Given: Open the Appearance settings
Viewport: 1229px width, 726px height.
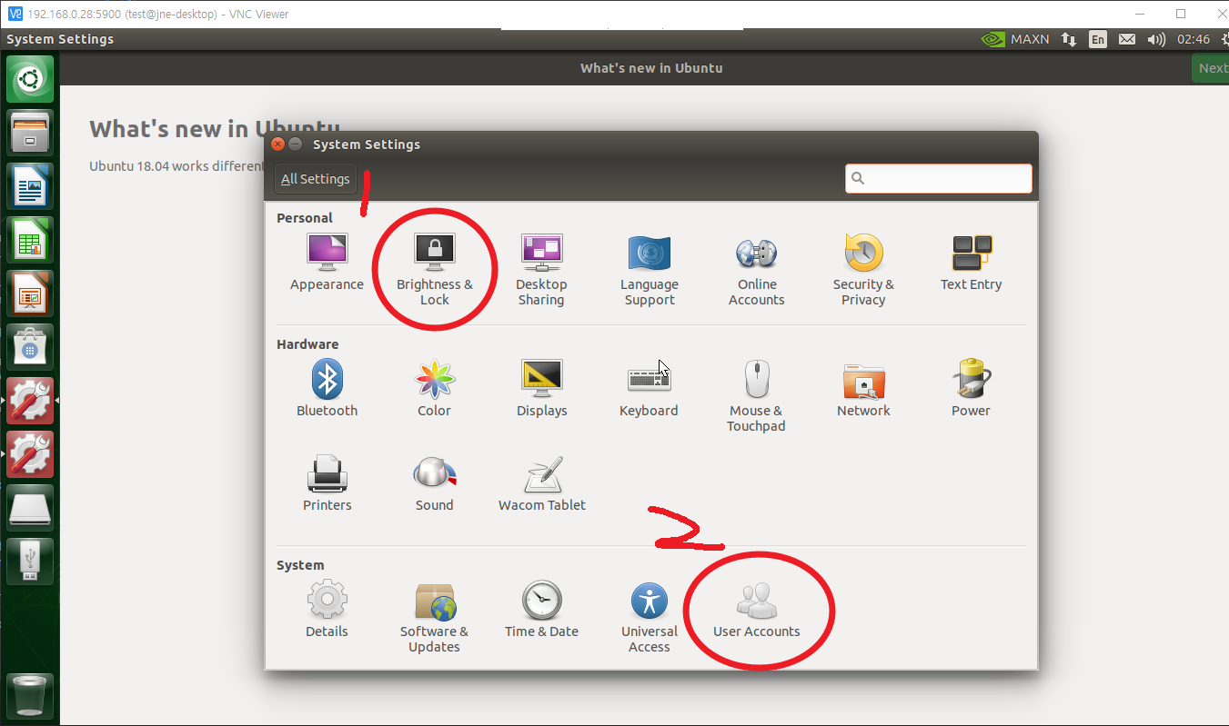Looking at the screenshot, I should click(x=327, y=264).
